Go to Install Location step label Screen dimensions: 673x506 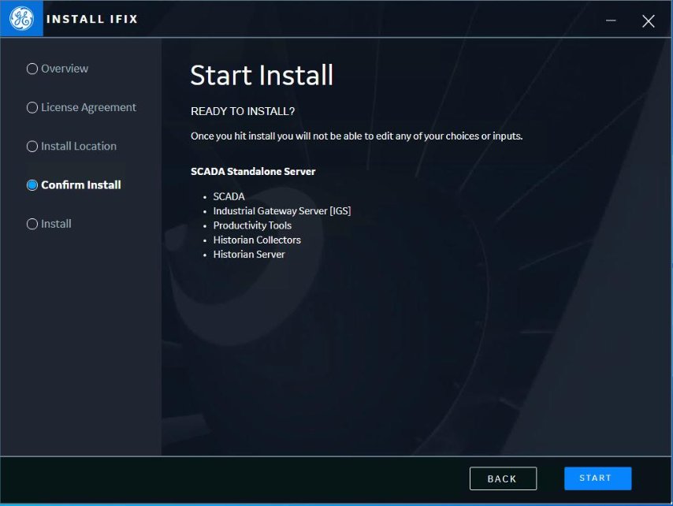point(79,147)
